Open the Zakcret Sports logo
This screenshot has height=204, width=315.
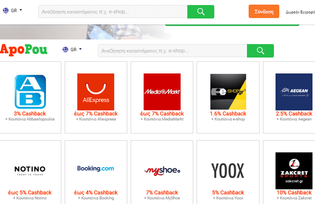[294, 171]
